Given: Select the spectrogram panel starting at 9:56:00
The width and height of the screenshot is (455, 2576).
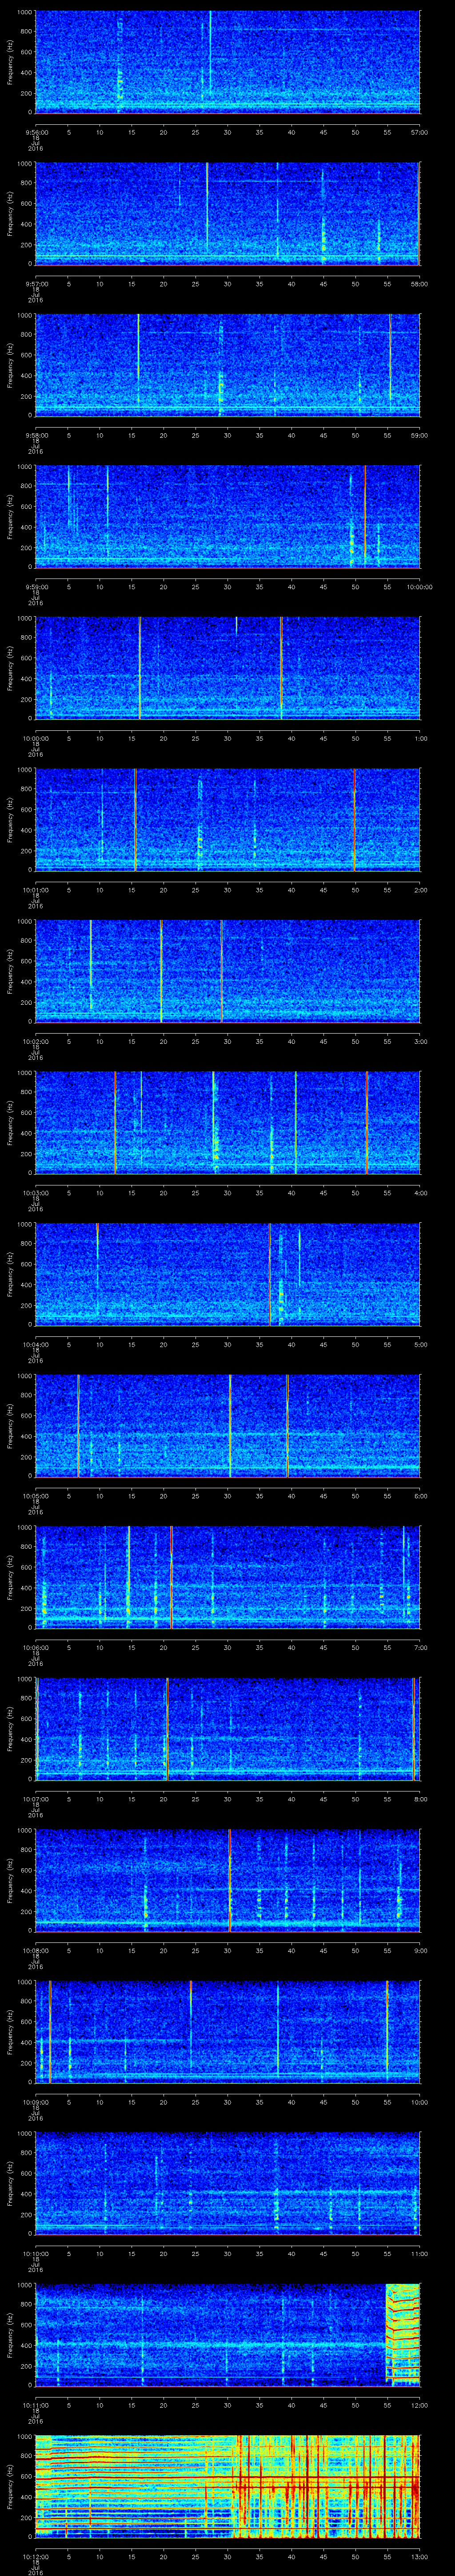Looking at the screenshot, I should (x=227, y=62).
